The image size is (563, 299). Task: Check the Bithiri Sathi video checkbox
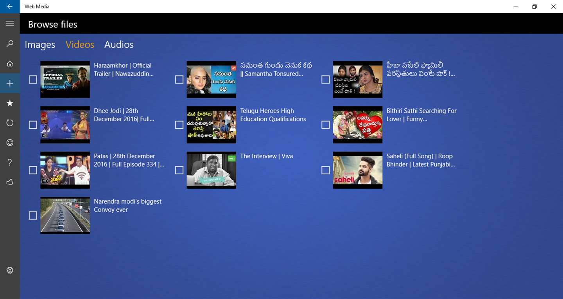[x=325, y=125]
